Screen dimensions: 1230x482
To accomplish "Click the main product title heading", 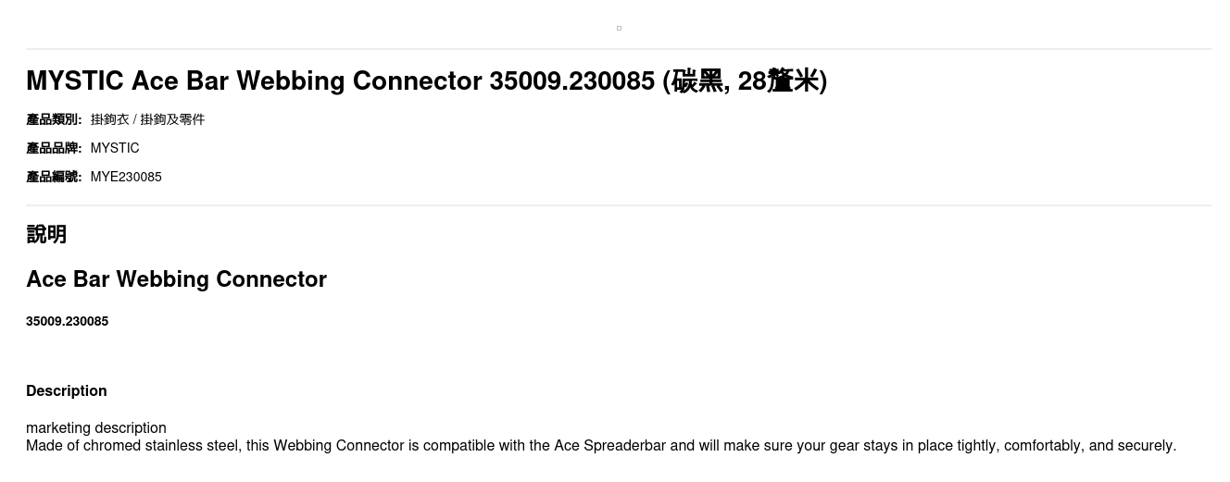I will coord(426,81).
